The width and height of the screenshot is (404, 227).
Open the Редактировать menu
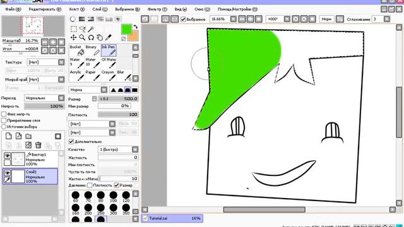[45, 9]
